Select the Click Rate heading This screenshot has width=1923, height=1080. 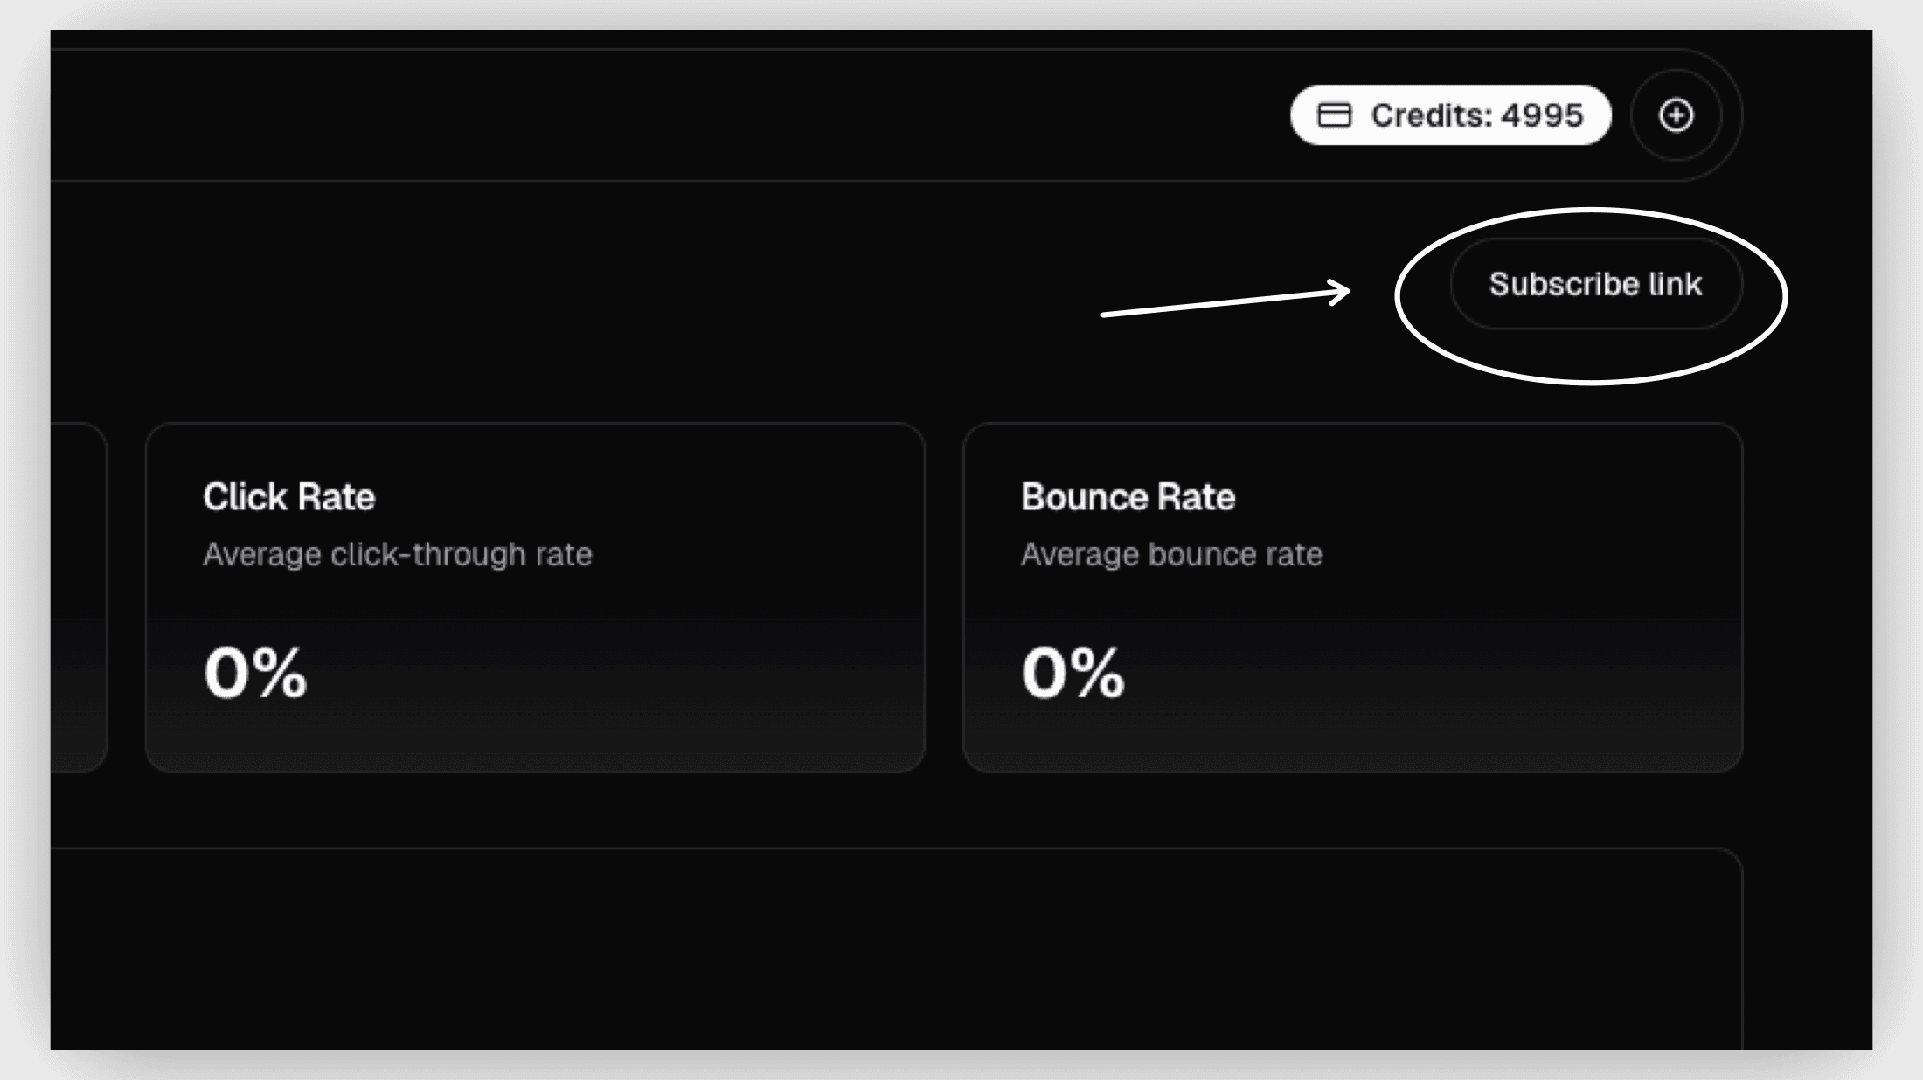(x=288, y=497)
